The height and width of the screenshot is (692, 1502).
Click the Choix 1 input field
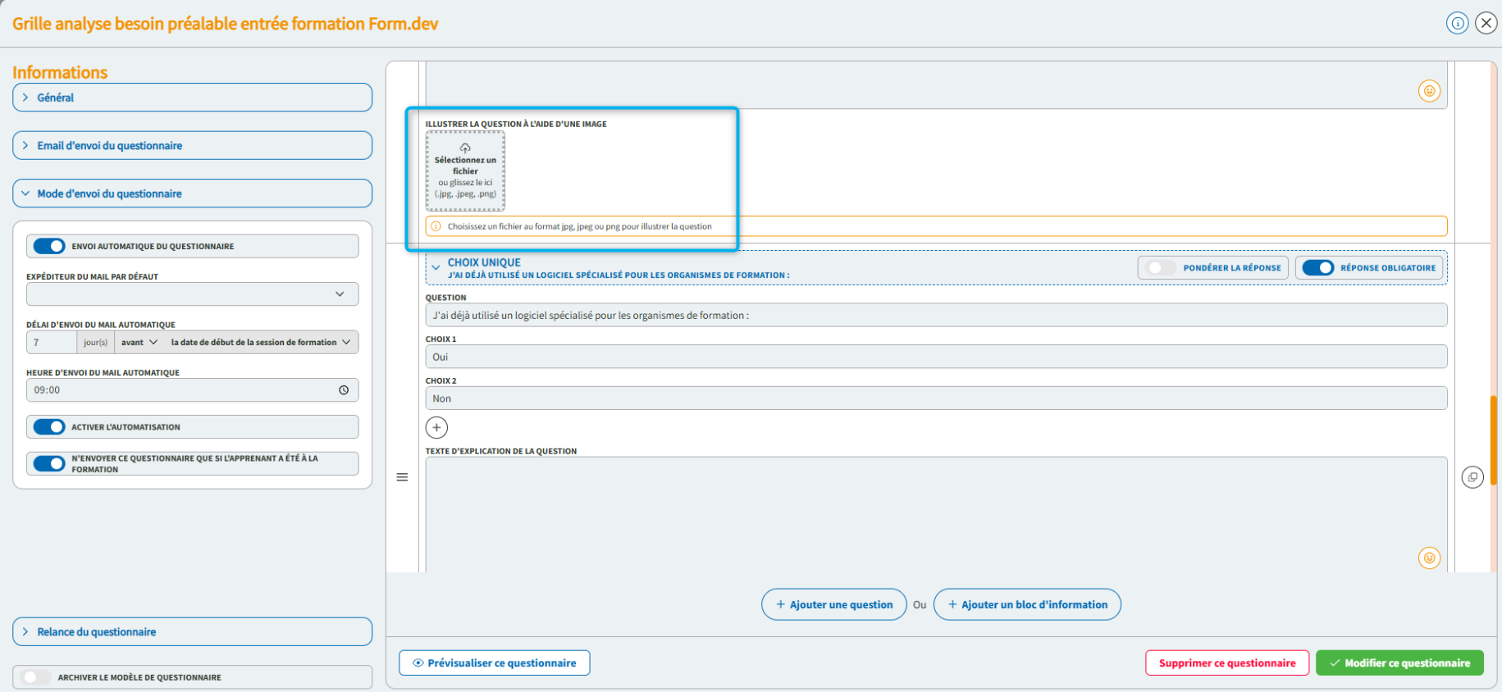pyautogui.click(x=935, y=357)
